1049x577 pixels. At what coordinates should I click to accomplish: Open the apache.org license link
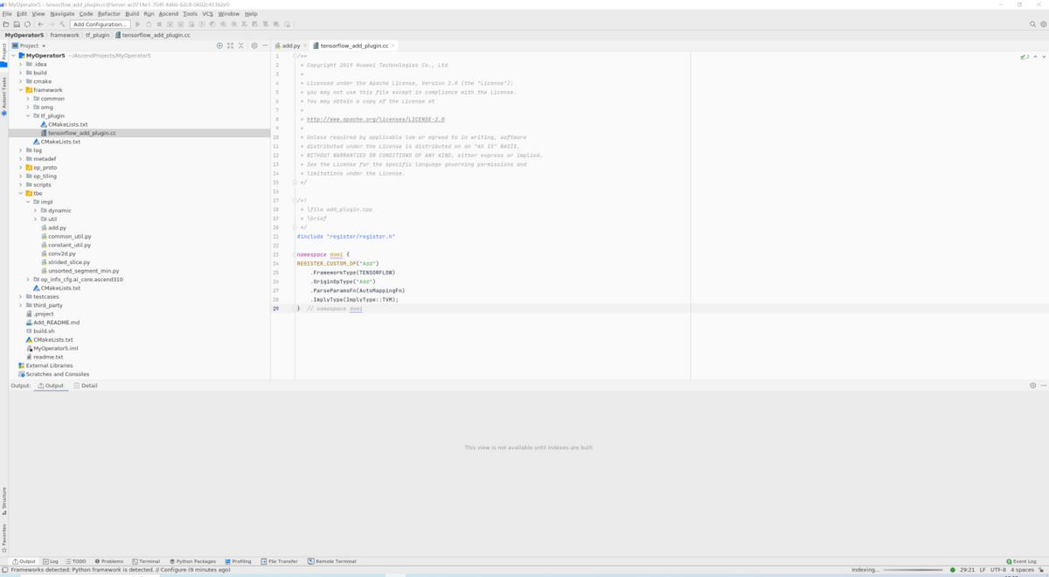376,120
